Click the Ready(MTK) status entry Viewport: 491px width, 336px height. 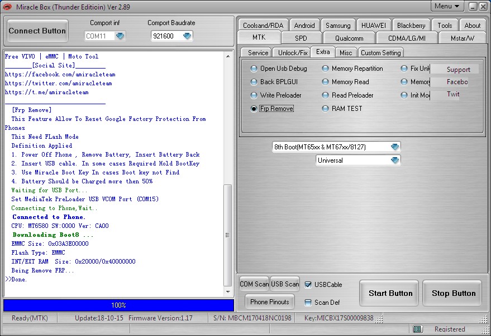[x=30, y=318]
